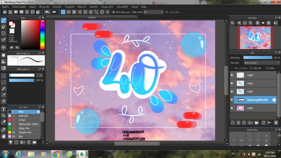Click the Undo arrow in toolbar

[x=47, y=12]
